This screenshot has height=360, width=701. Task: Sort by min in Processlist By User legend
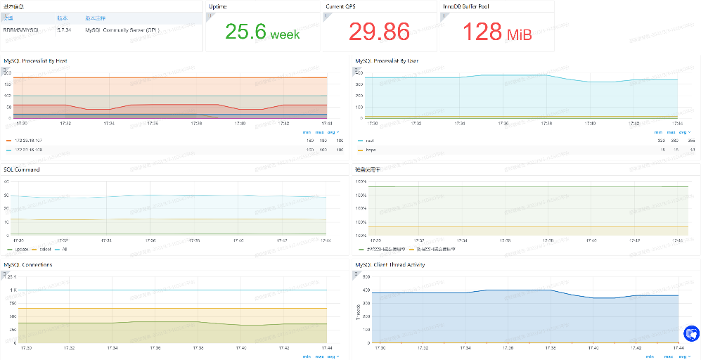point(658,132)
